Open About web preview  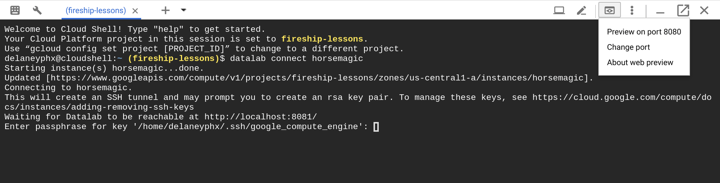coord(640,62)
